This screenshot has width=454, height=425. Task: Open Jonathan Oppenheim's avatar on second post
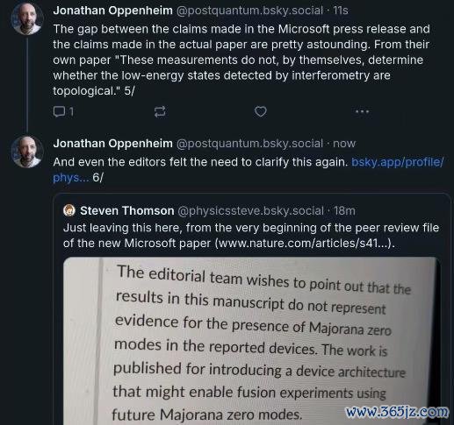[x=27, y=152]
